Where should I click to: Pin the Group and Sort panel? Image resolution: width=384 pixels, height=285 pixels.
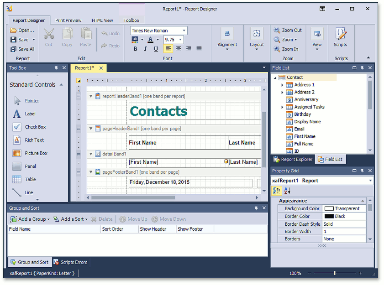tap(256, 208)
